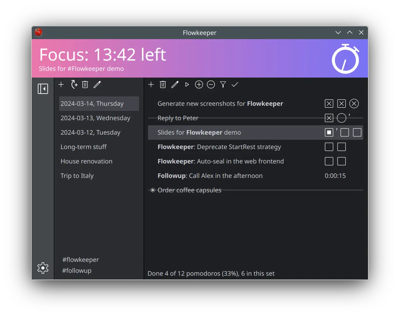Select backlog 2024-03-13, Wednesday
400x317 pixels.
click(99, 118)
